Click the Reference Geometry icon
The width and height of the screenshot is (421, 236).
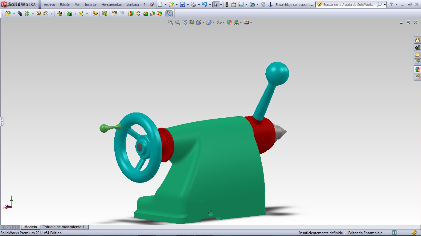[x=81, y=14]
